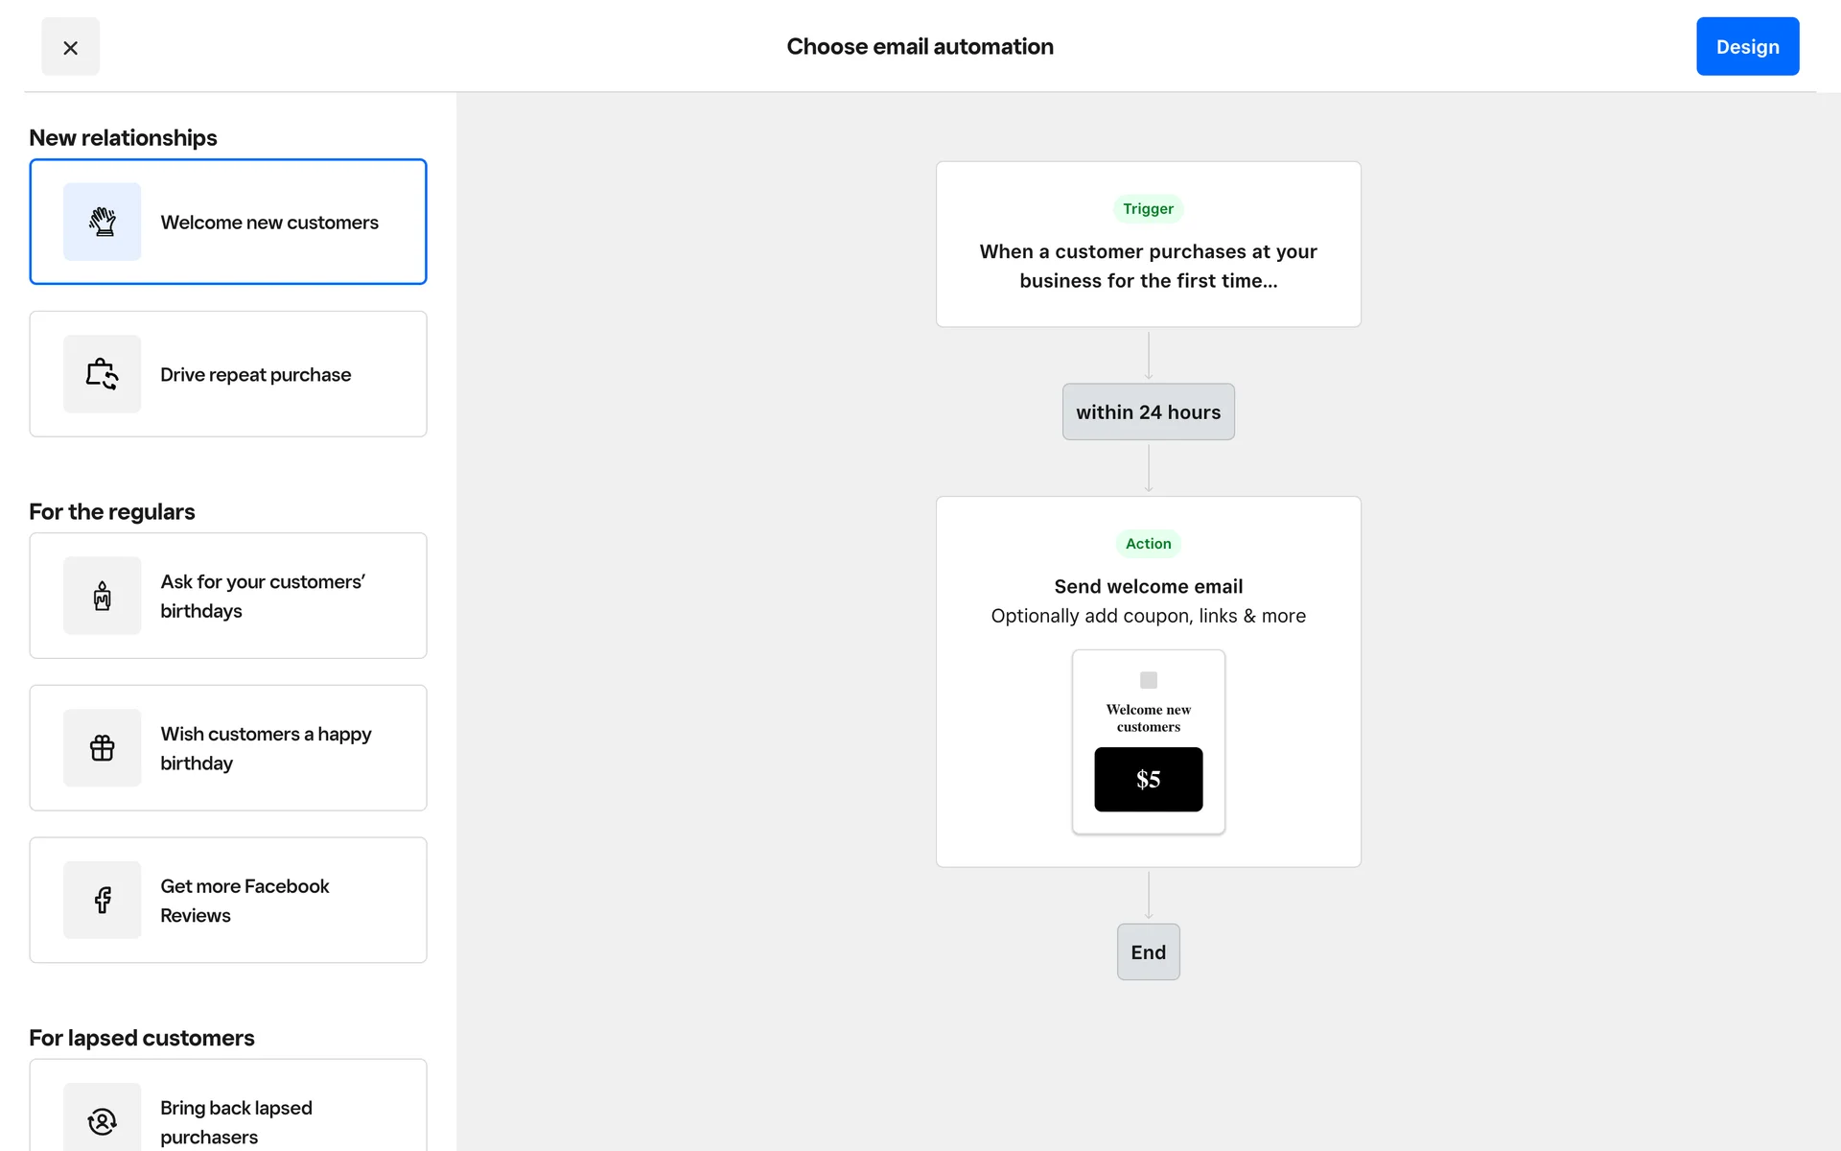Click the End step node
The height and width of the screenshot is (1151, 1841).
point(1148,952)
